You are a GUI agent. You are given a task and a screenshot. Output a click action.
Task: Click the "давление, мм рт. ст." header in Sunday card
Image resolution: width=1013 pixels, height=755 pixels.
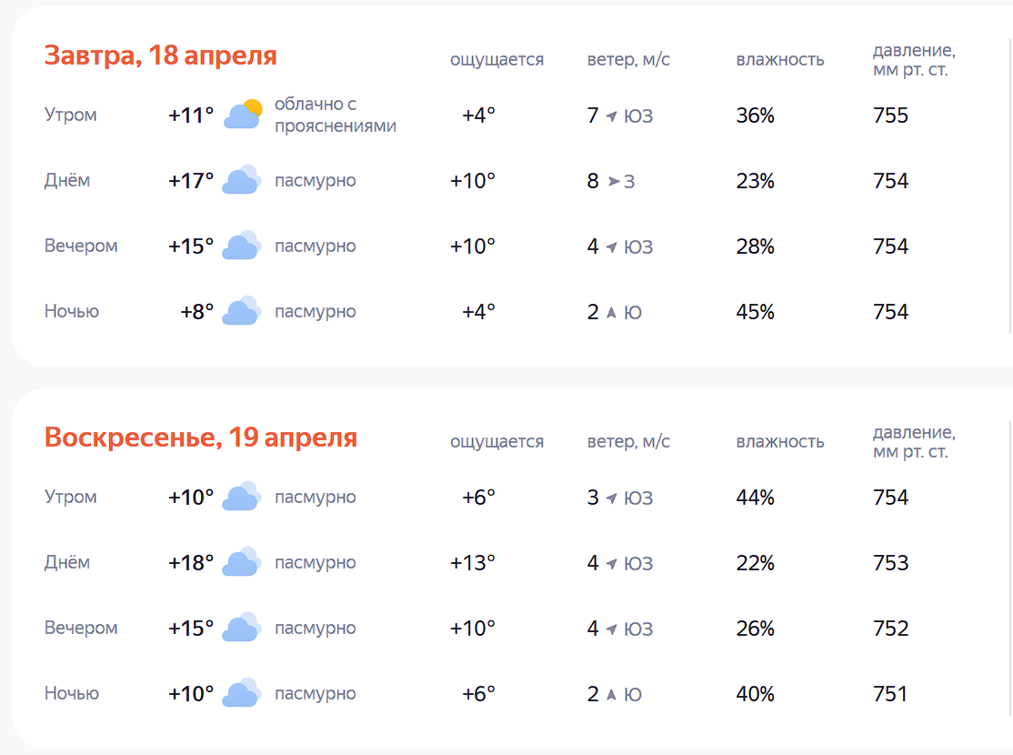pyautogui.click(x=913, y=441)
